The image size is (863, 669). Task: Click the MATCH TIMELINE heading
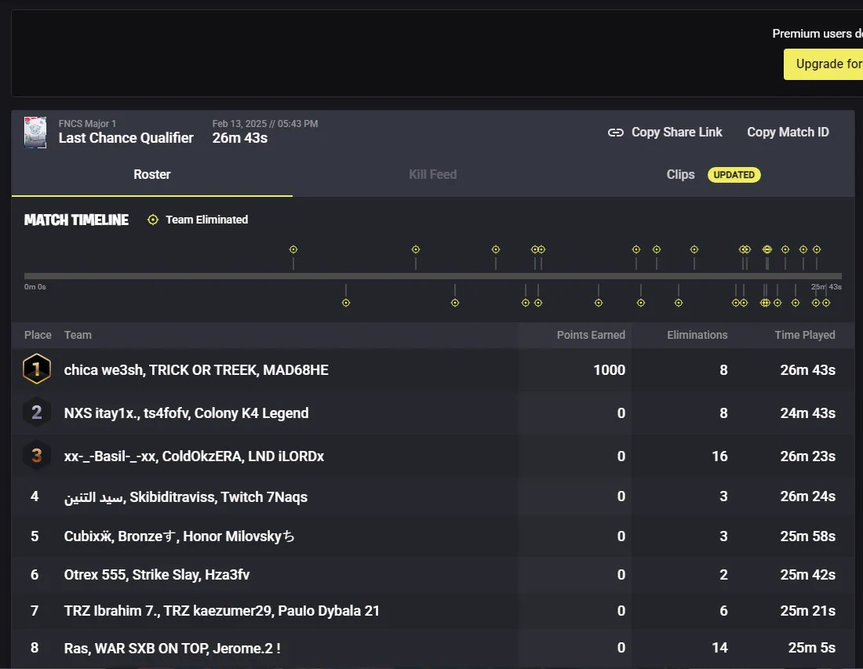pos(77,220)
